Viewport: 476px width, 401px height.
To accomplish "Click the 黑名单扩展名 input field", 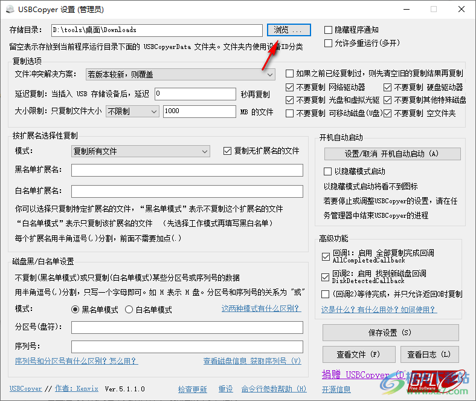I will [x=187, y=170].
